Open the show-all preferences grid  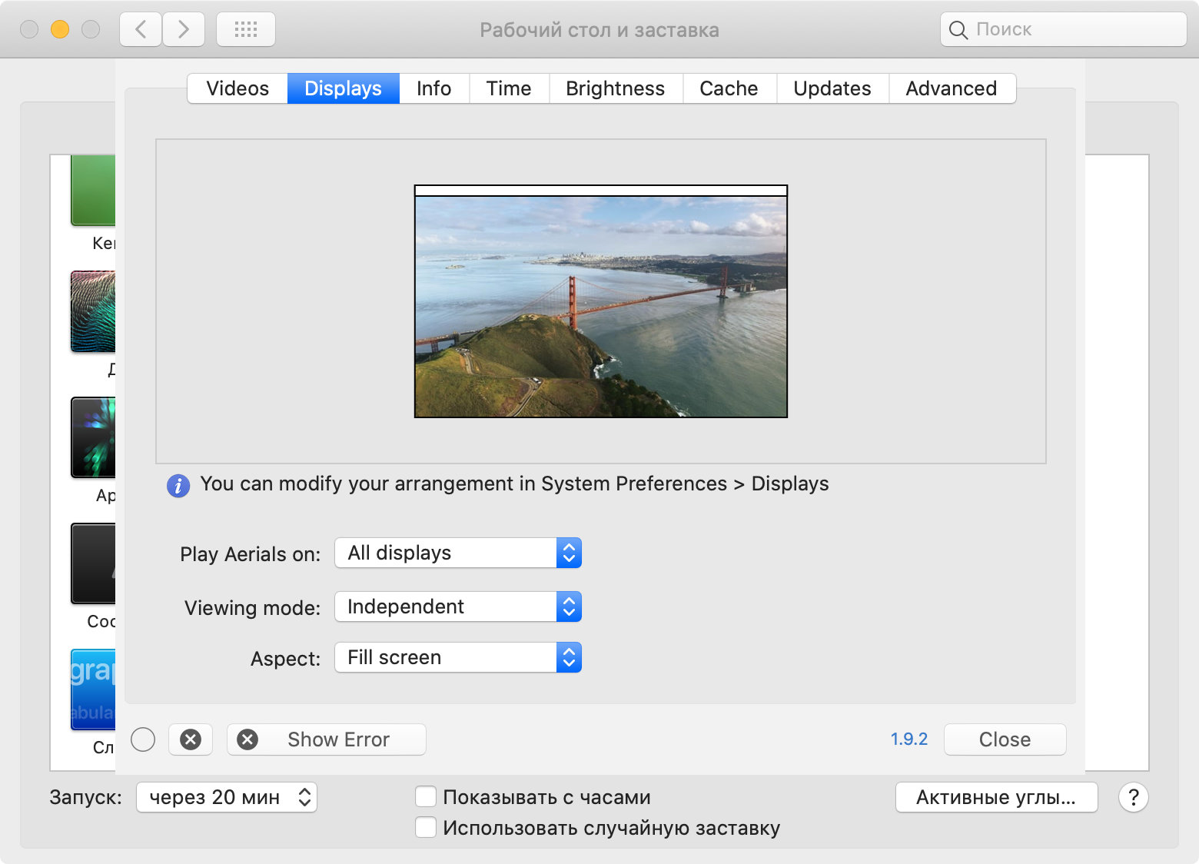coord(246,30)
